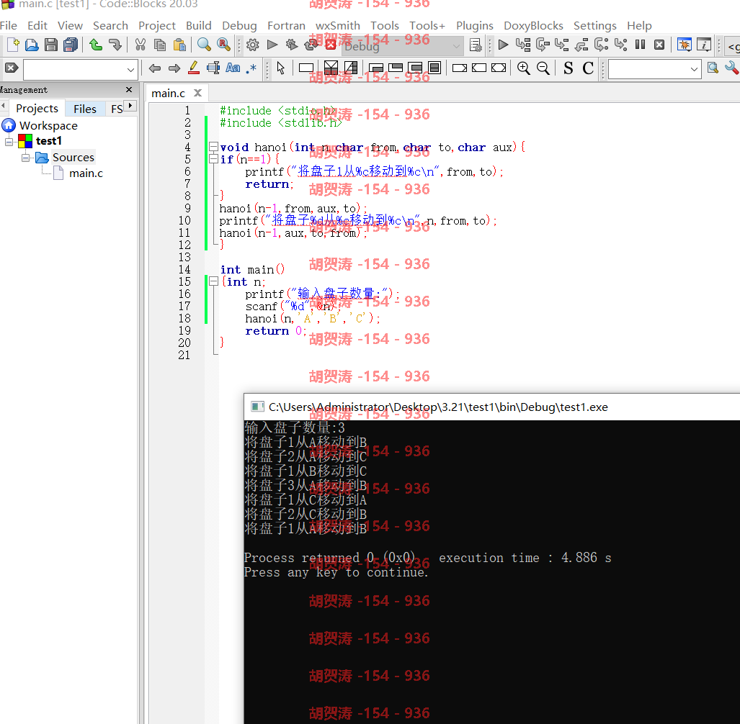Create a new file with the toolbar icon
The image size is (740, 724).
point(13,45)
